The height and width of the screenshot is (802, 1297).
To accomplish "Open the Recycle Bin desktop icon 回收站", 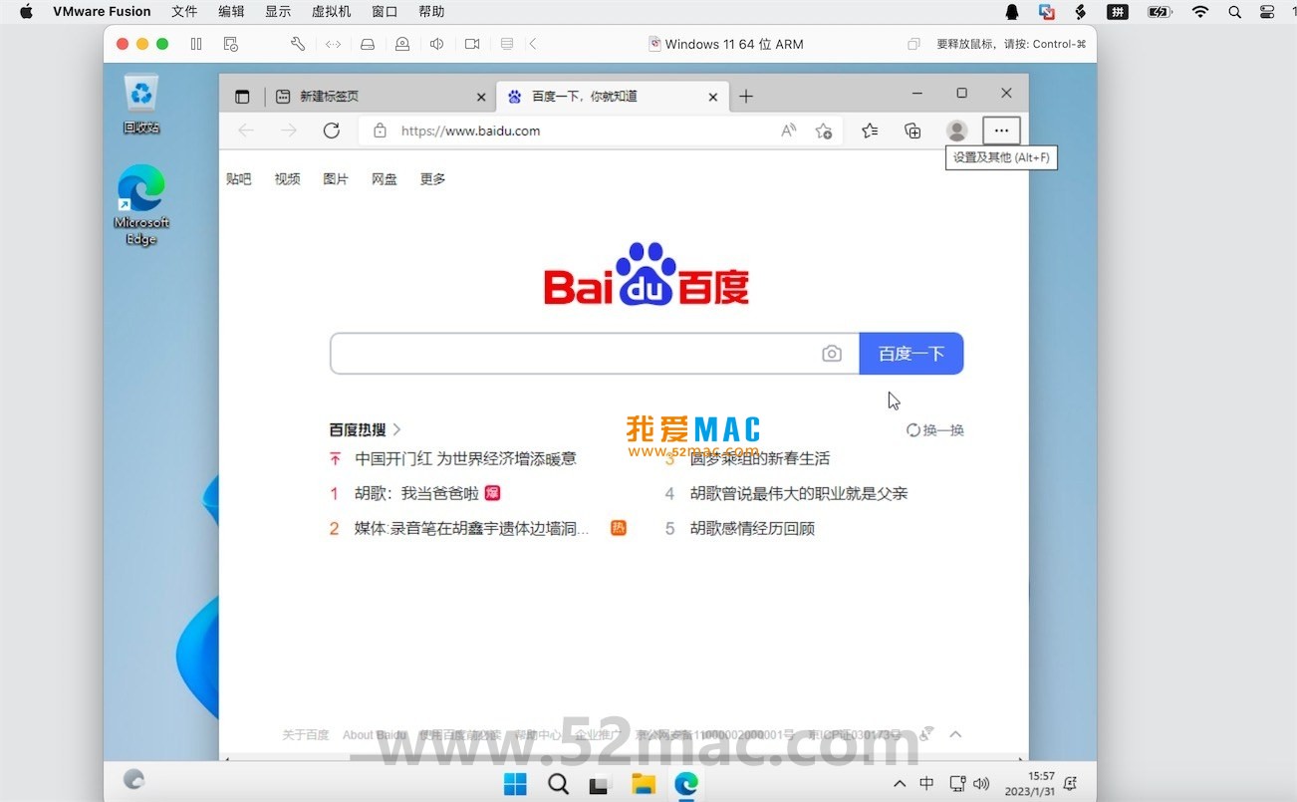I will pos(141,105).
